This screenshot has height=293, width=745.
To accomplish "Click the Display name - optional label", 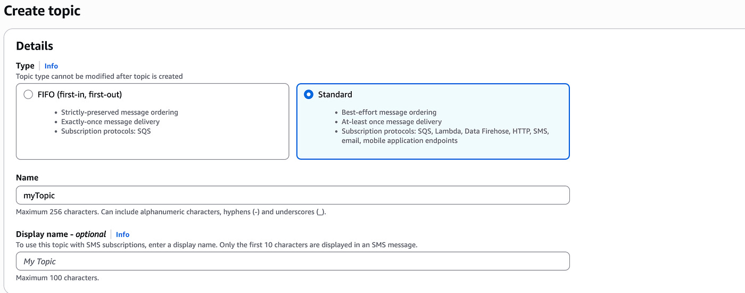I will 61,234.
